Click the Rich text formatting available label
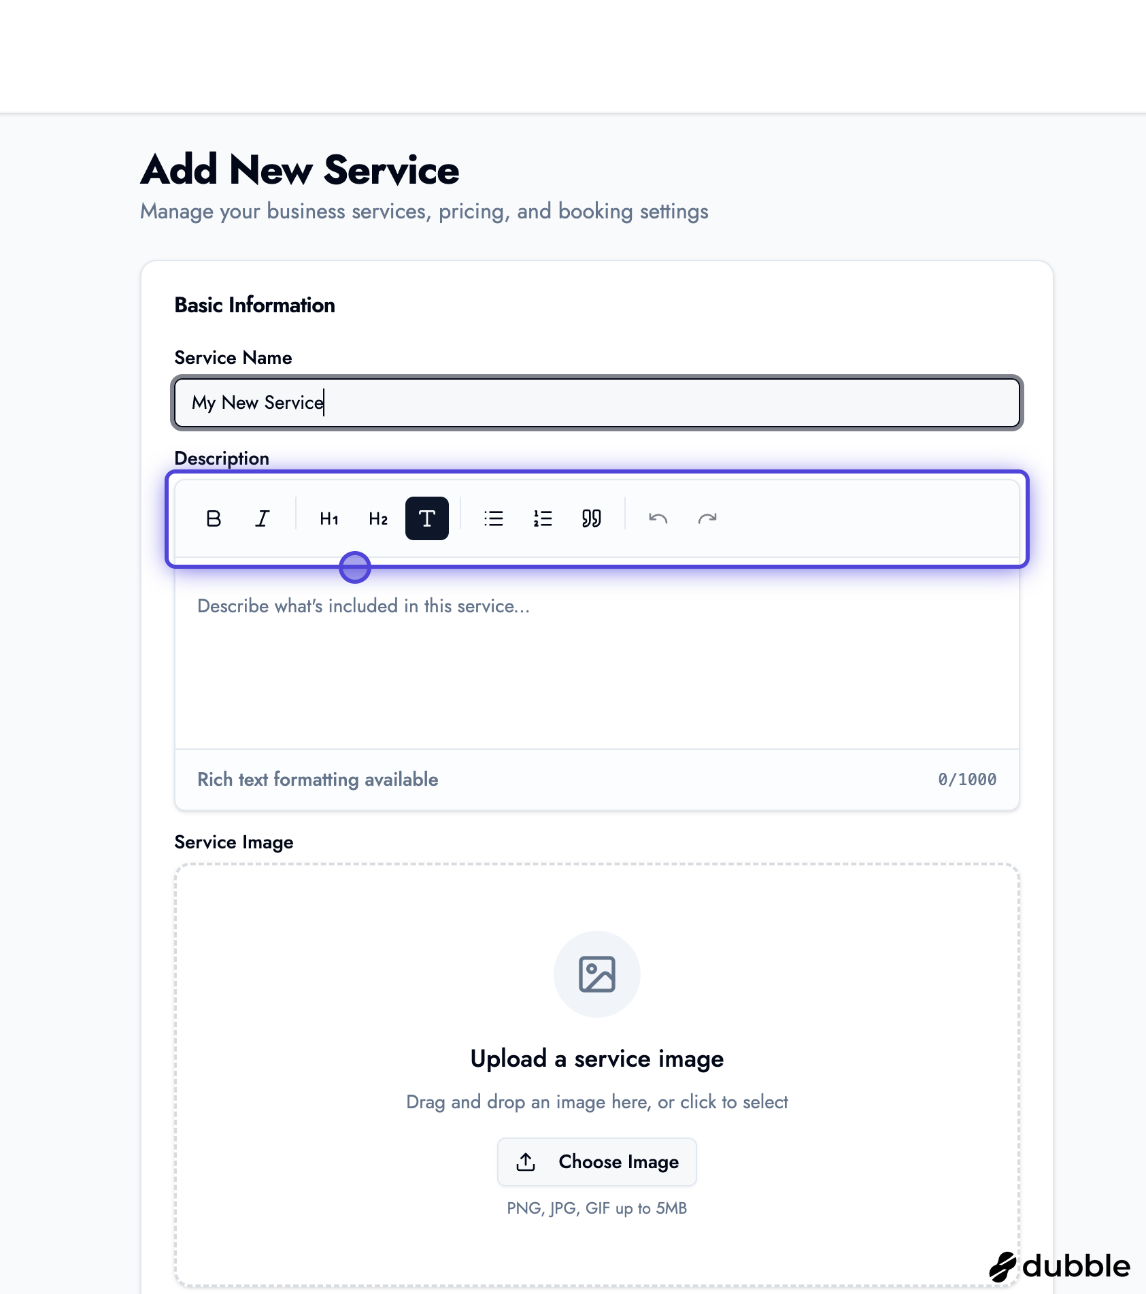Viewport: 1146px width, 1294px height. pyautogui.click(x=317, y=780)
